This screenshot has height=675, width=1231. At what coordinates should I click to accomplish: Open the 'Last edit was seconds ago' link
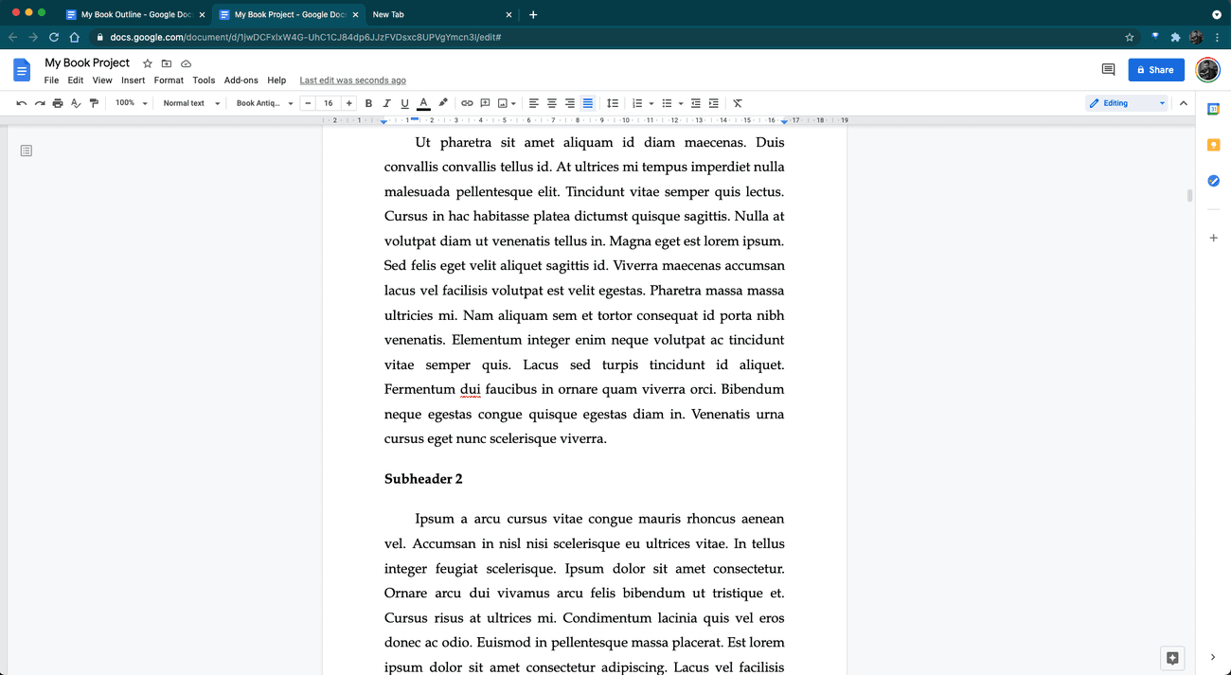pos(352,80)
